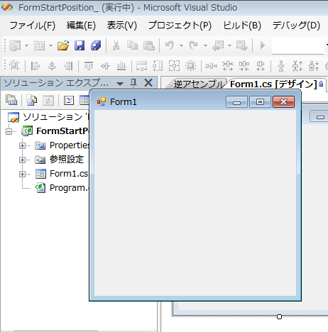The image size is (328, 332).
Task: Click the Save All icon
Action: click(x=96, y=45)
